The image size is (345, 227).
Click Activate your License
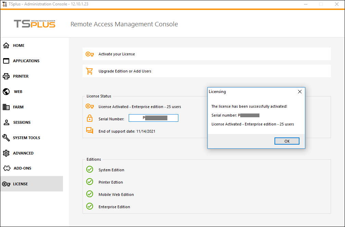pyautogui.click(x=117, y=54)
